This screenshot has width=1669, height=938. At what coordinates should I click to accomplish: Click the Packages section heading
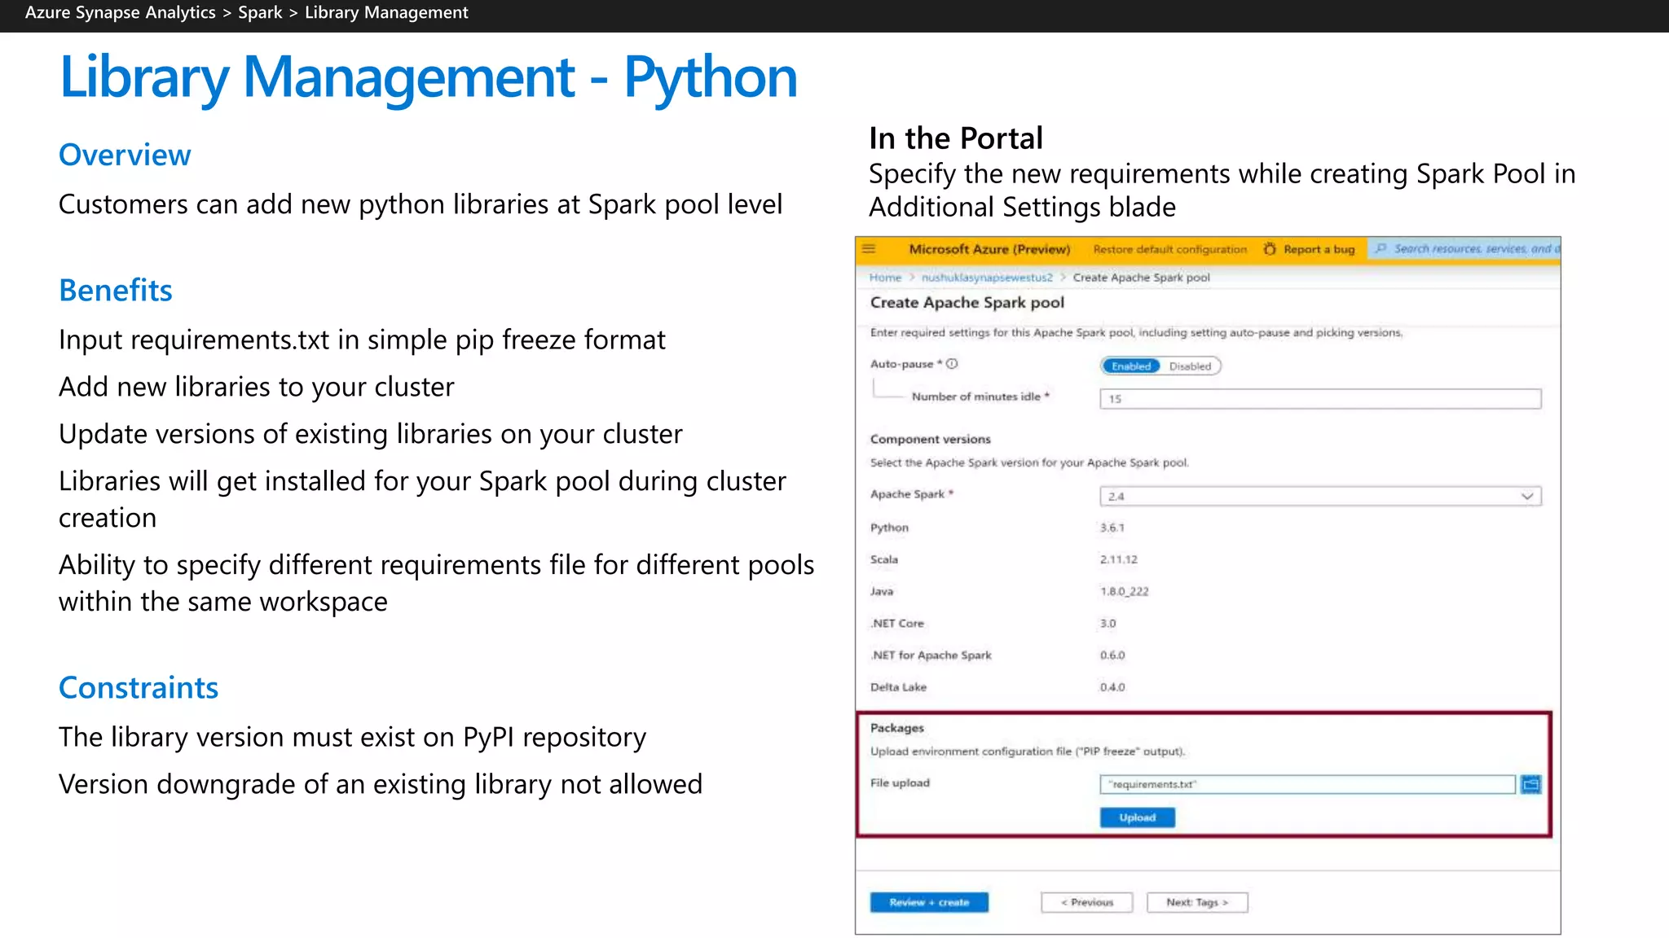click(896, 728)
